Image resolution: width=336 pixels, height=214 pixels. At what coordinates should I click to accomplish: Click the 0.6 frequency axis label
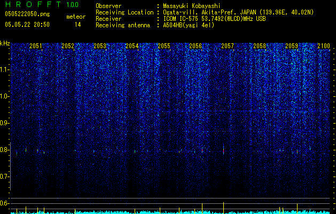4,203
